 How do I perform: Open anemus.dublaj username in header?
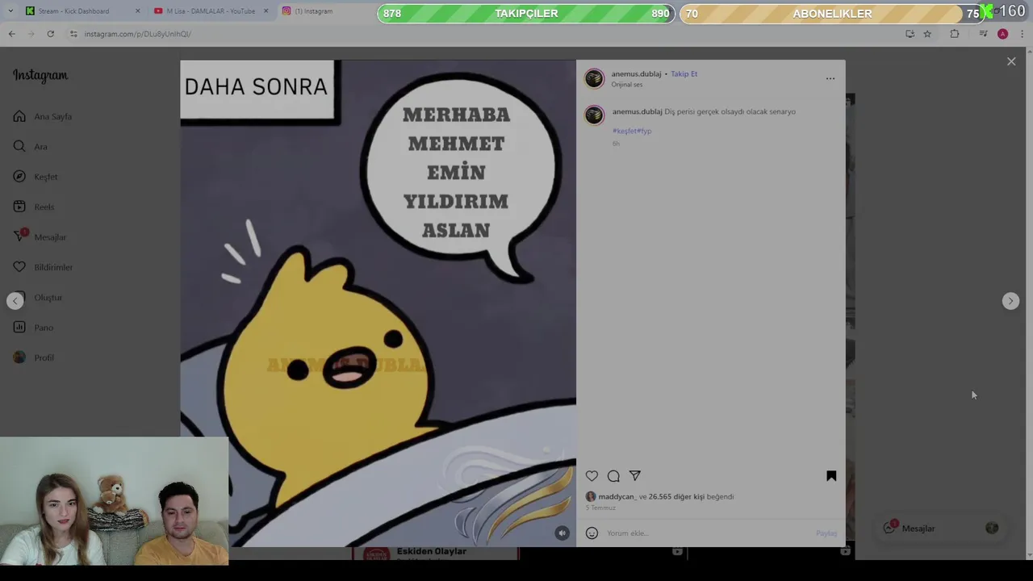pos(636,73)
